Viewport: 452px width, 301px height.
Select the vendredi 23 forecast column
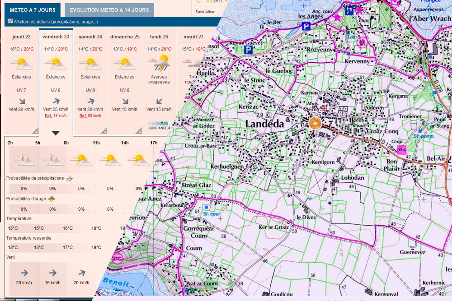click(x=56, y=81)
